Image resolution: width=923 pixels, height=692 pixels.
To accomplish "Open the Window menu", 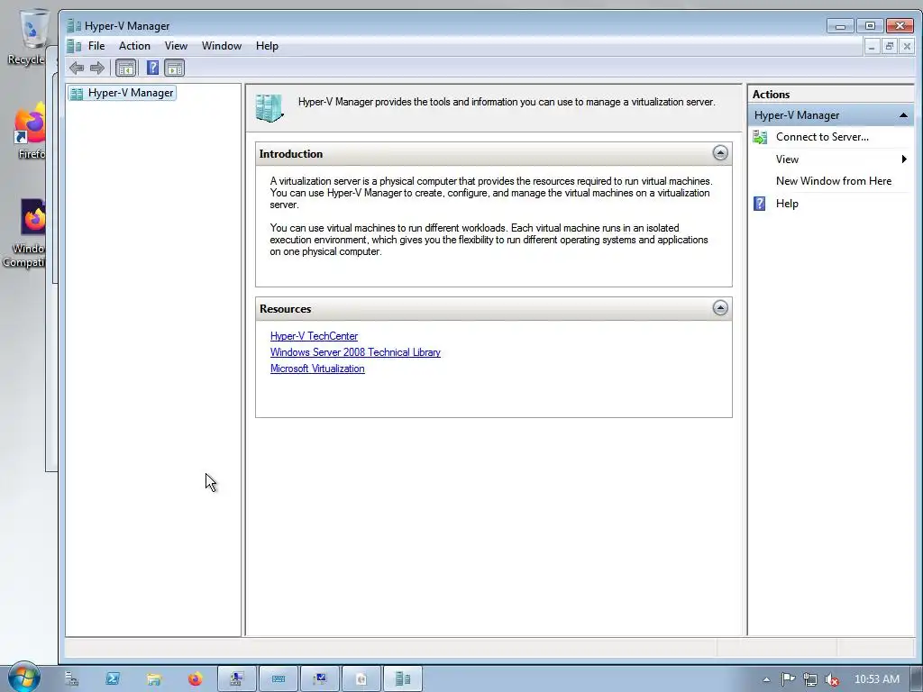I will coord(222,46).
